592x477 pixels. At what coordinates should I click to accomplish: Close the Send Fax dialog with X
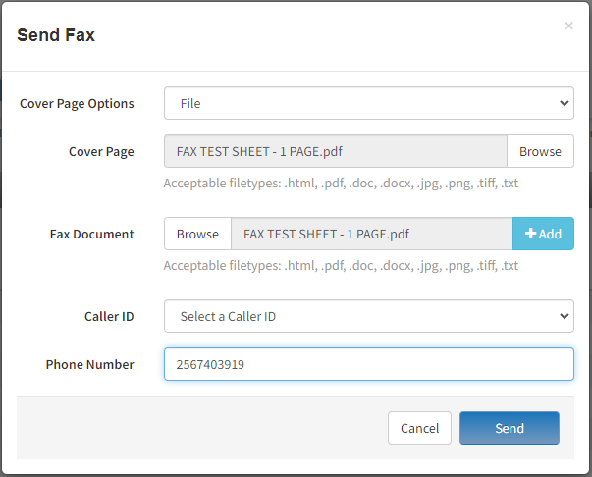(568, 26)
